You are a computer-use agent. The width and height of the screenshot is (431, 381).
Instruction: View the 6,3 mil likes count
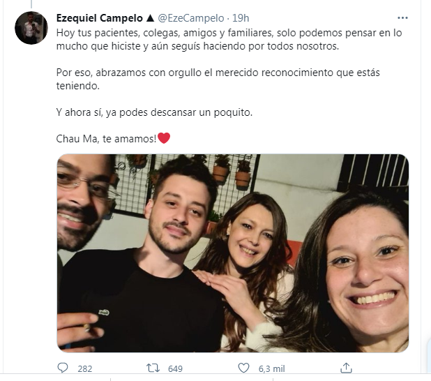pyautogui.click(x=271, y=368)
